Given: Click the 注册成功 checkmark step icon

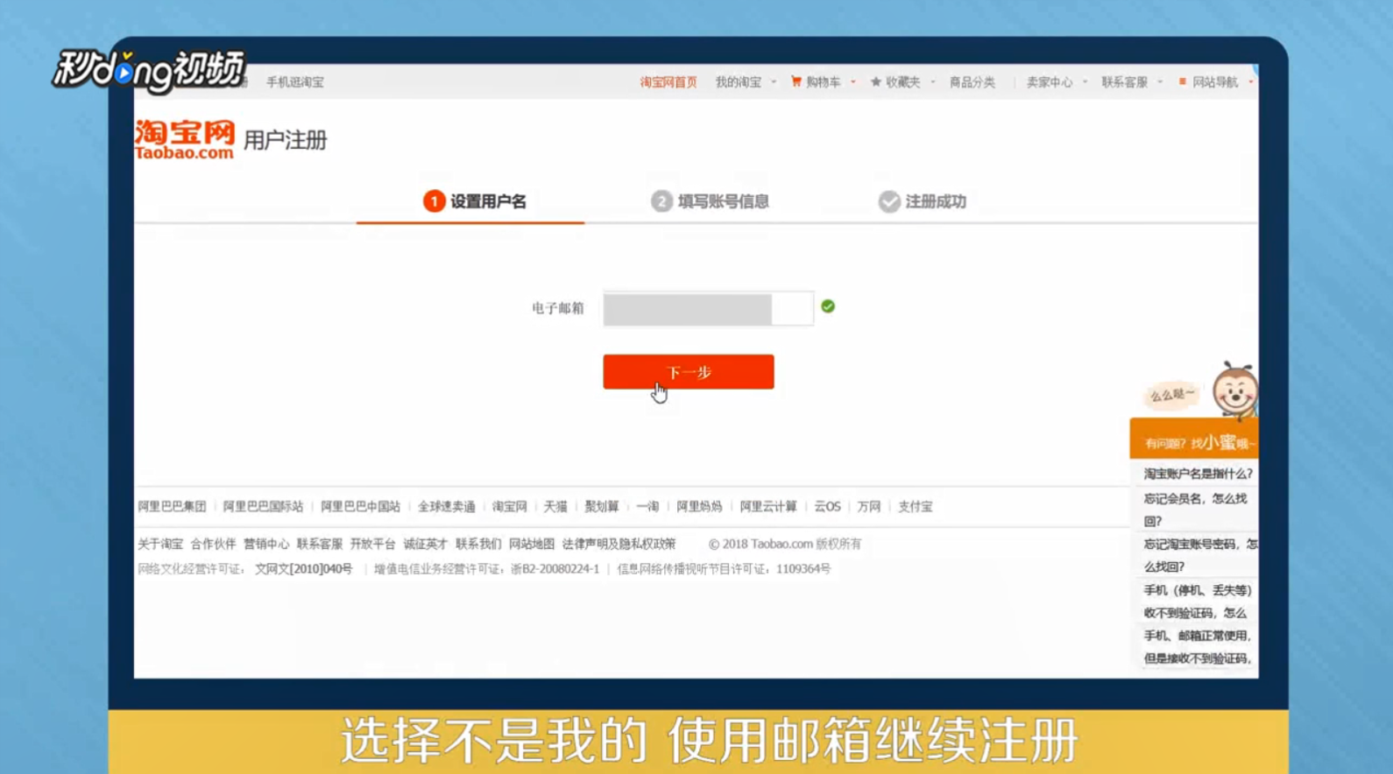Looking at the screenshot, I should point(889,201).
